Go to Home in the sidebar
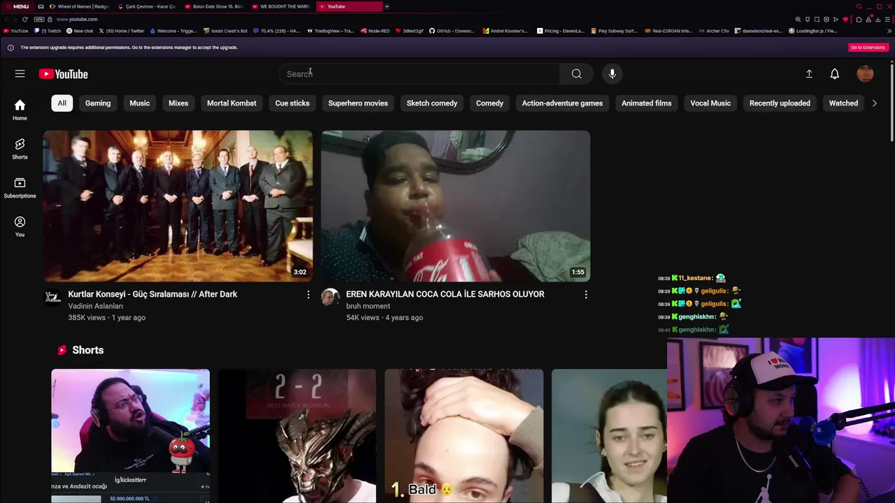 pos(20,110)
